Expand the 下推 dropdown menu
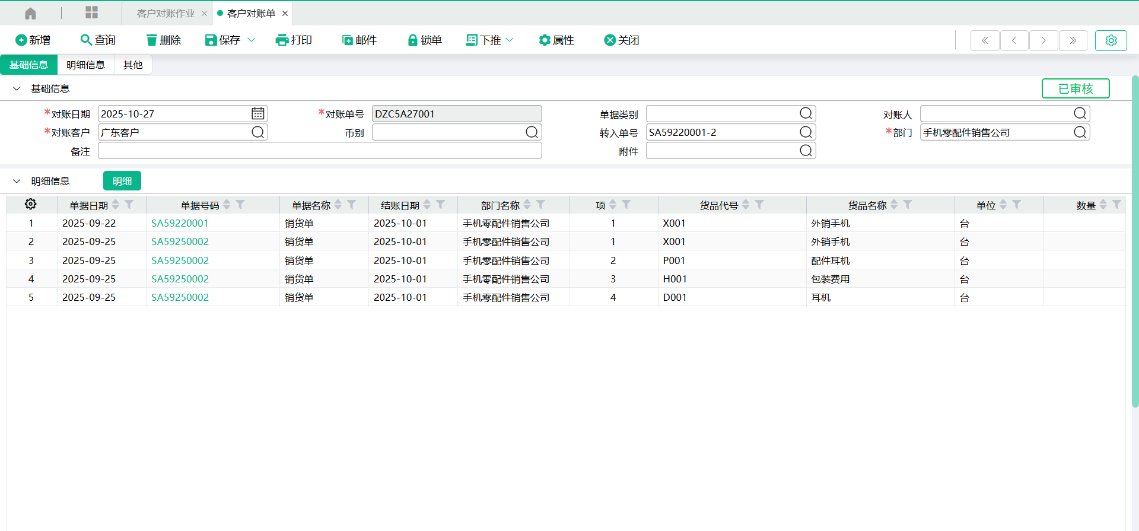The height and width of the screenshot is (531, 1139). tap(510, 40)
